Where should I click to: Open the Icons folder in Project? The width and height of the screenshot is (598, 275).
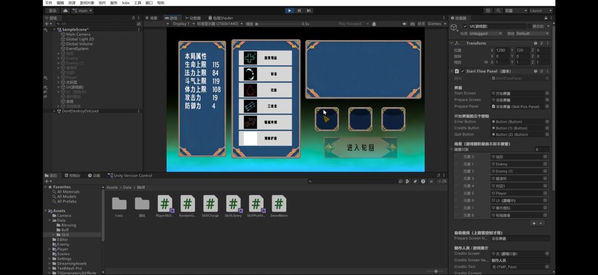click(119, 207)
